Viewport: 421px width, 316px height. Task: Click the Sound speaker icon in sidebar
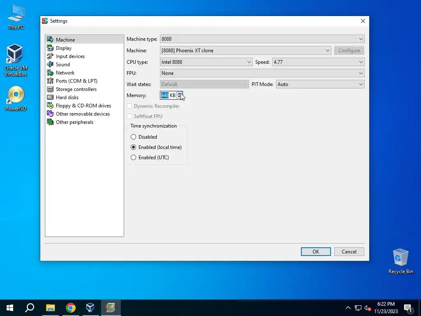[50, 64]
